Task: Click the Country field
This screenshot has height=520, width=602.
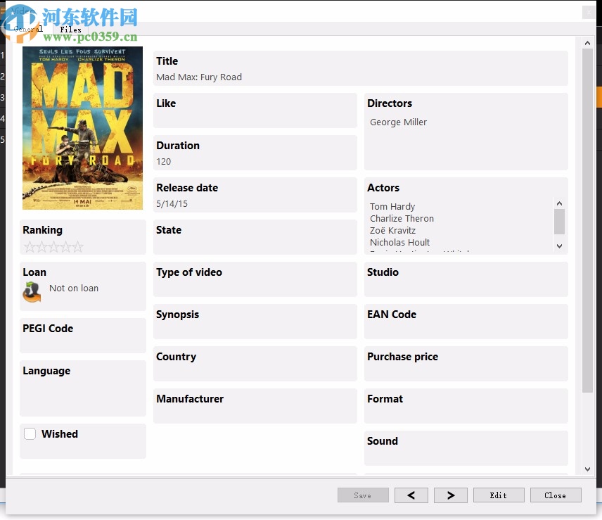Action: (255, 364)
